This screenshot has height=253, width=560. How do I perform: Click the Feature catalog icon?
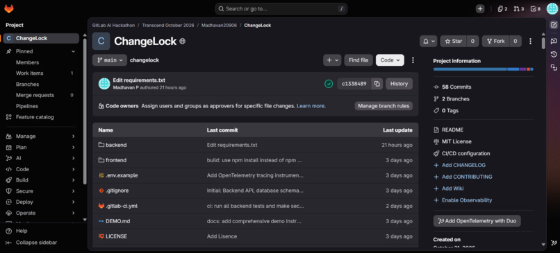9,117
